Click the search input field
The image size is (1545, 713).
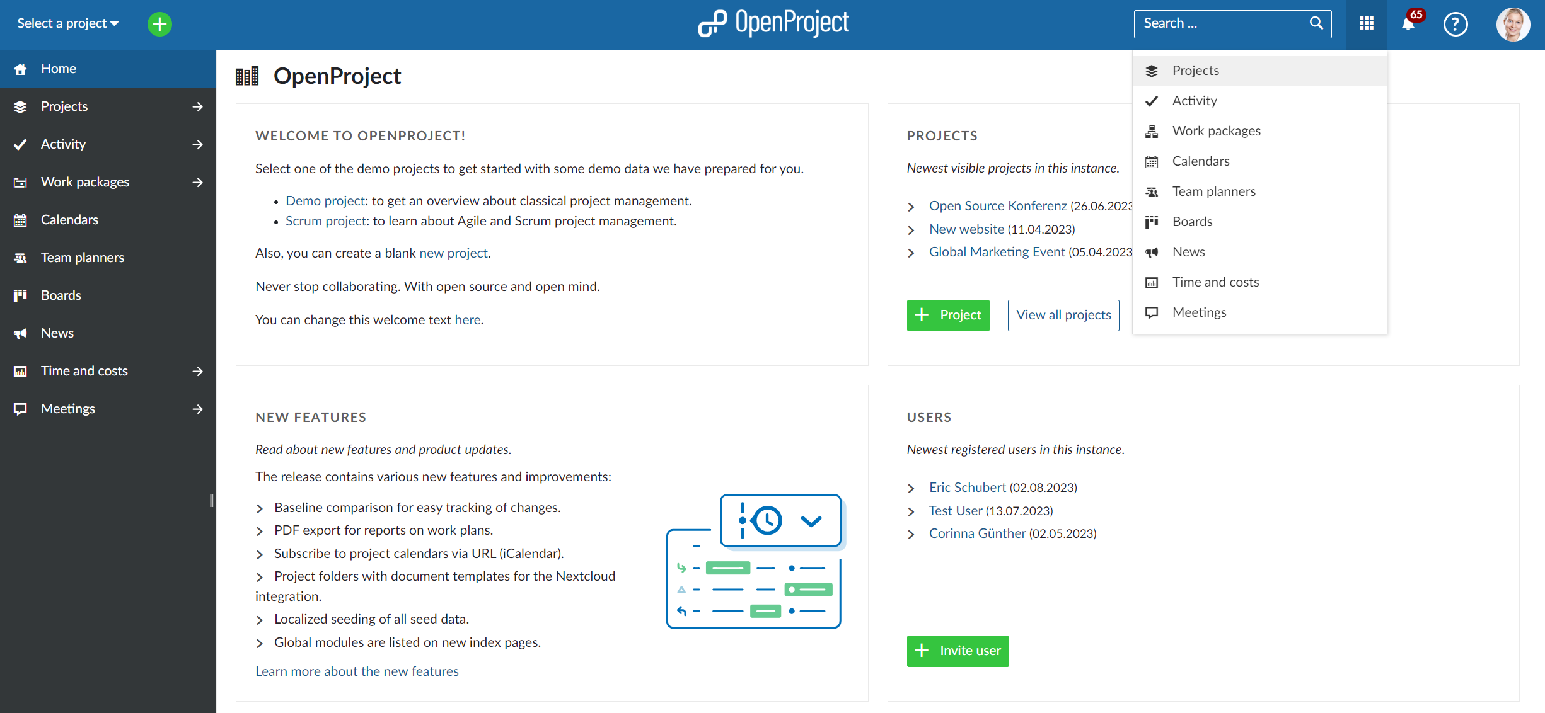[x=1230, y=24]
